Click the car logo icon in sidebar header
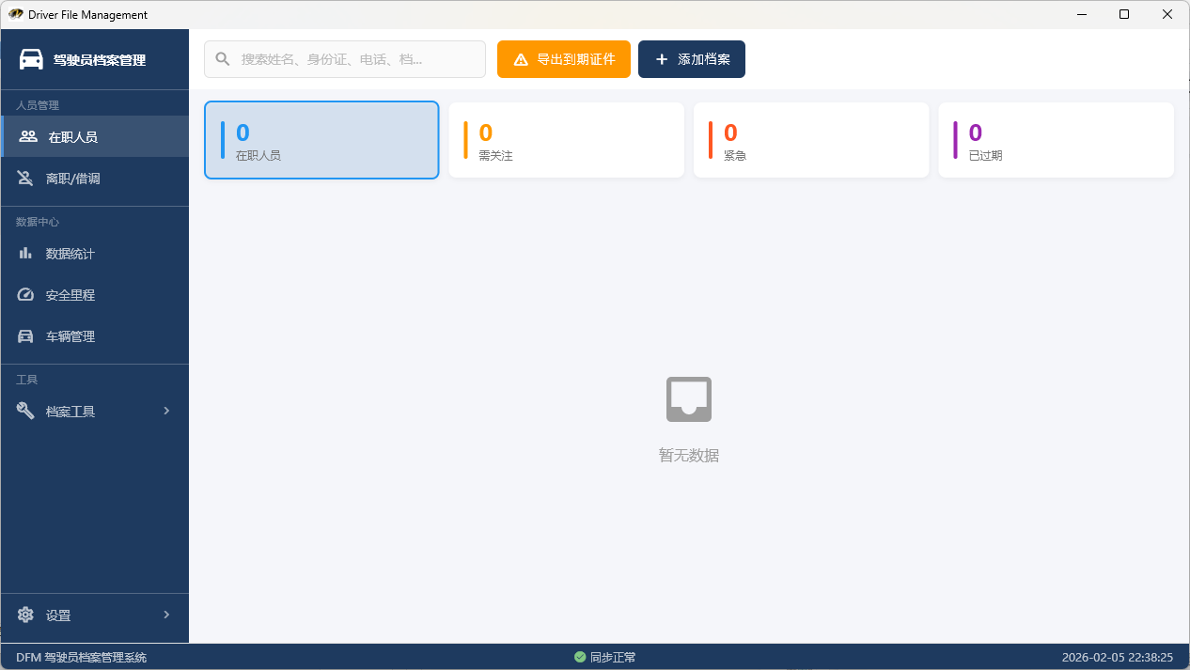 [31, 59]
